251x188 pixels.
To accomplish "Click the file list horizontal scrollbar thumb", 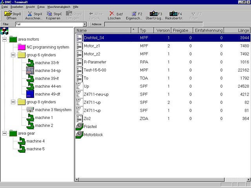I will tap(152, 179).
